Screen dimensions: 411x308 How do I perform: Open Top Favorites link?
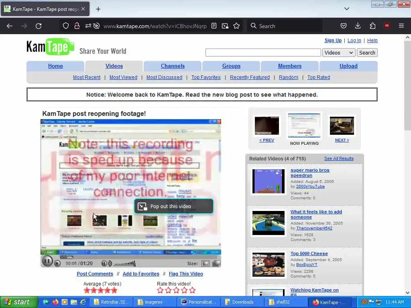tap(206, 77)
